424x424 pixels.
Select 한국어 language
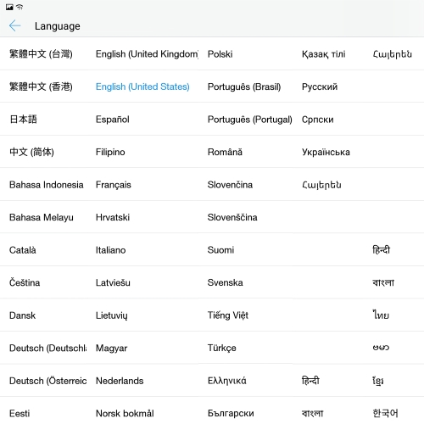(x=385, y=413)
